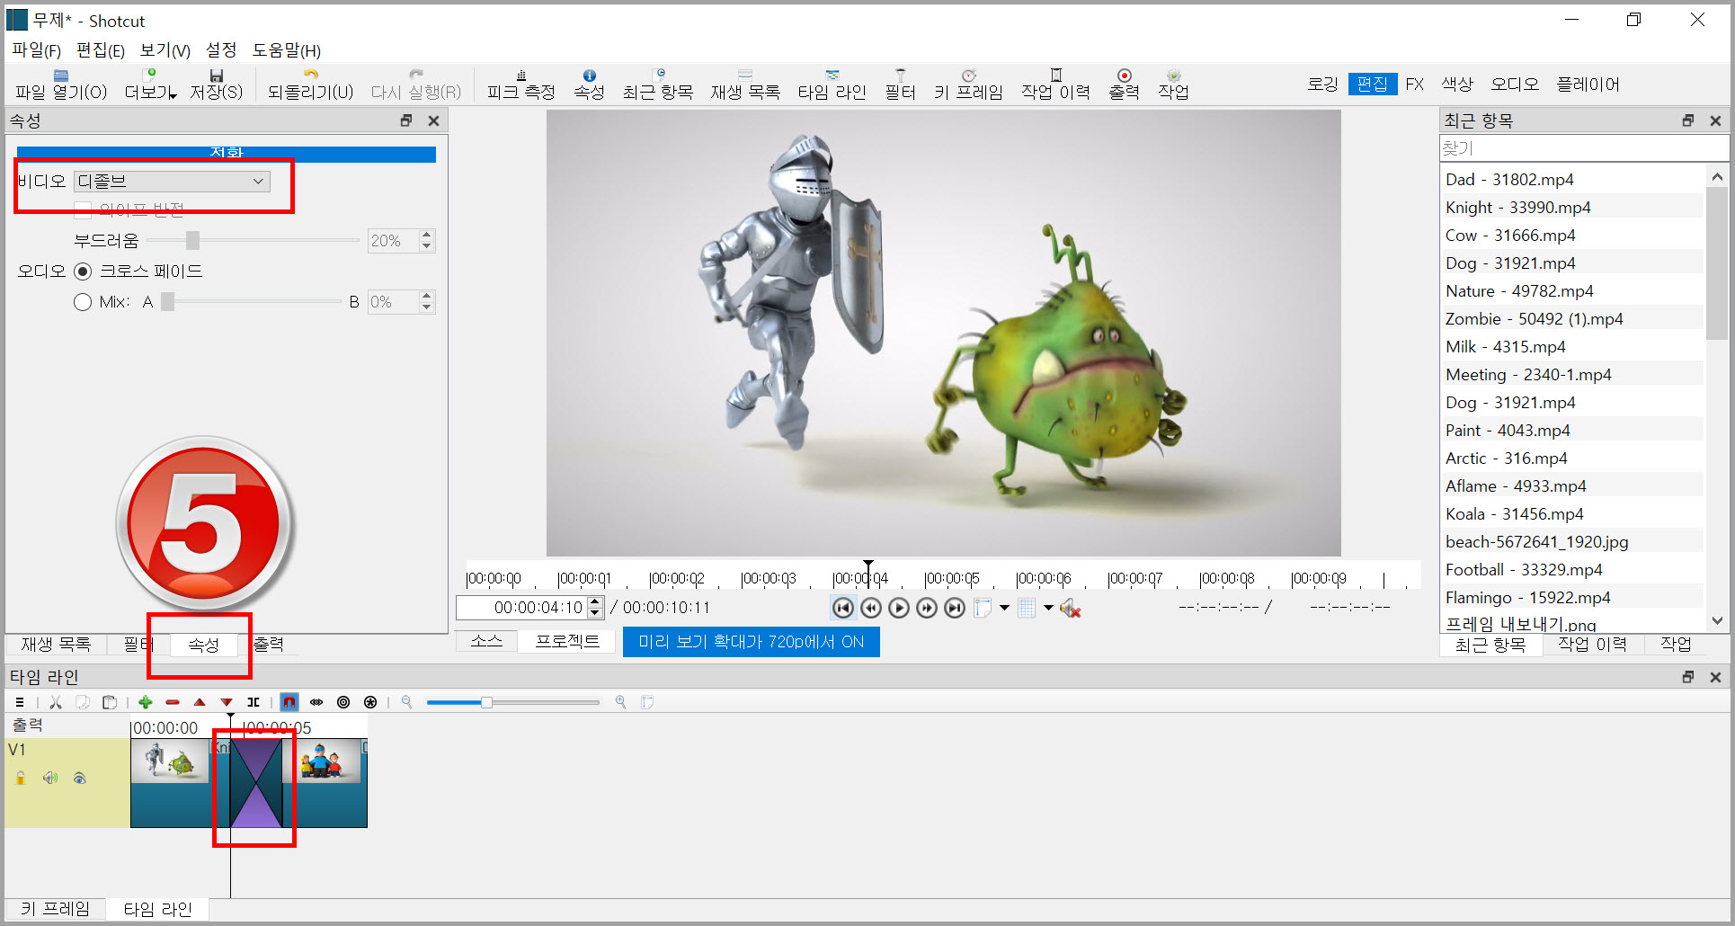Adjust the timeline zoom slider handle
This screenshot has height=926, width=1735.
point(486,702)
